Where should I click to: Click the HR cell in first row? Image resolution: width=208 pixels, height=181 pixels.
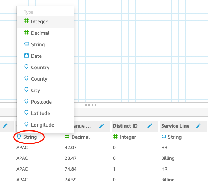coord(164,148)
